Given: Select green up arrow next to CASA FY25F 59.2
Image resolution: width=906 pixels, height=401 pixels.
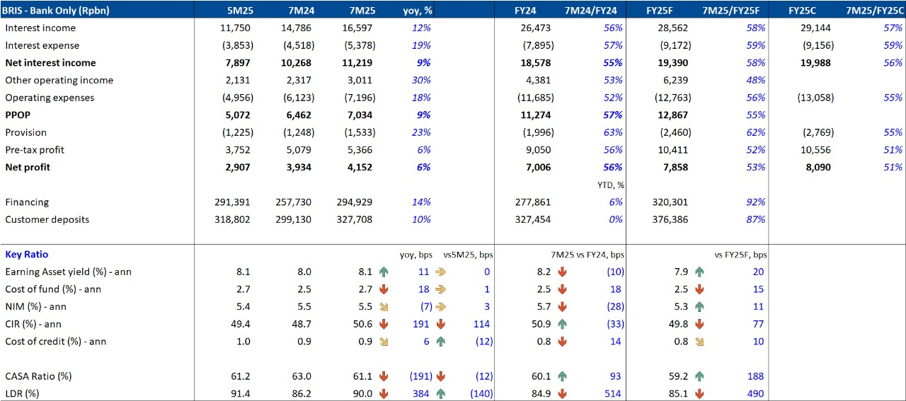Looking at the screenshot, I should 699,376.
